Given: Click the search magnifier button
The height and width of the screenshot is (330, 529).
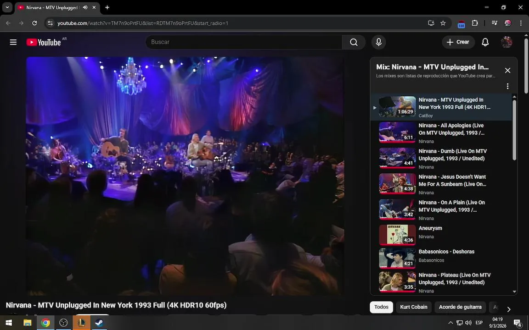Looking at the screenshot, I should tap(354, 42).
